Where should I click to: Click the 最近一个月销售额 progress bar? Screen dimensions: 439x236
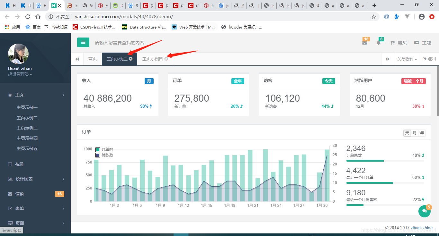[x=385, y=205]
